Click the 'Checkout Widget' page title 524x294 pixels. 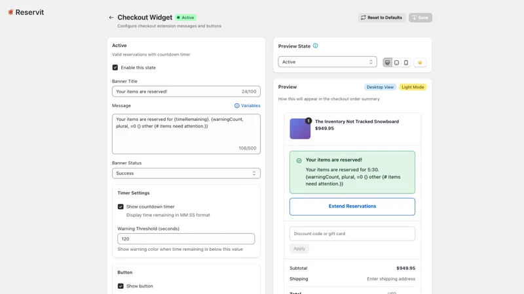pyautogui.click(x=145, y=18)
